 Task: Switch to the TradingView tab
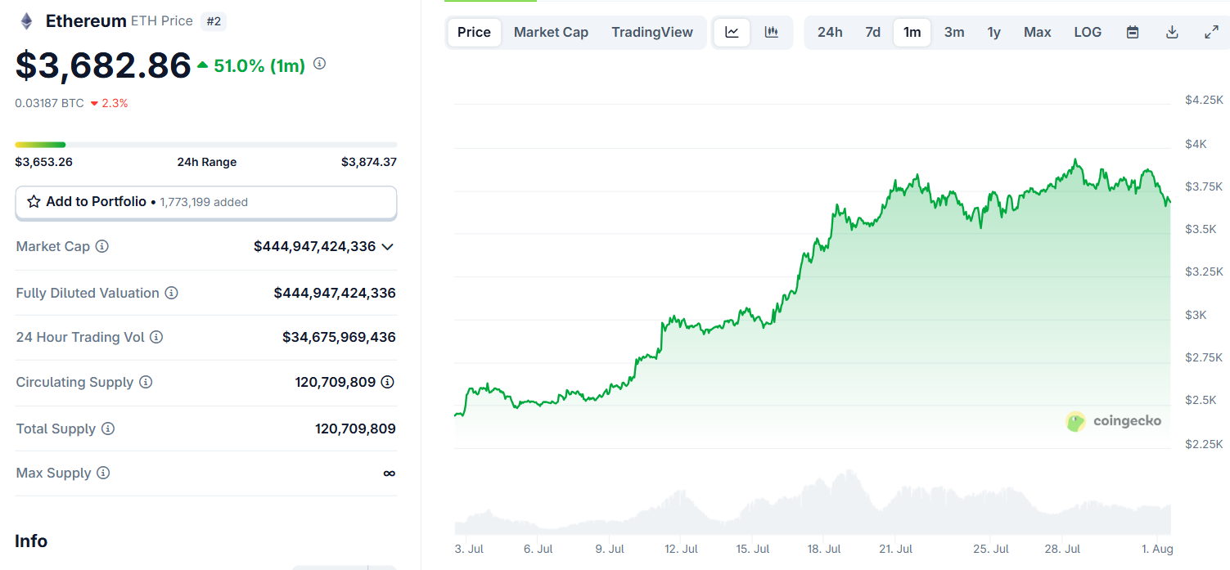652,33
